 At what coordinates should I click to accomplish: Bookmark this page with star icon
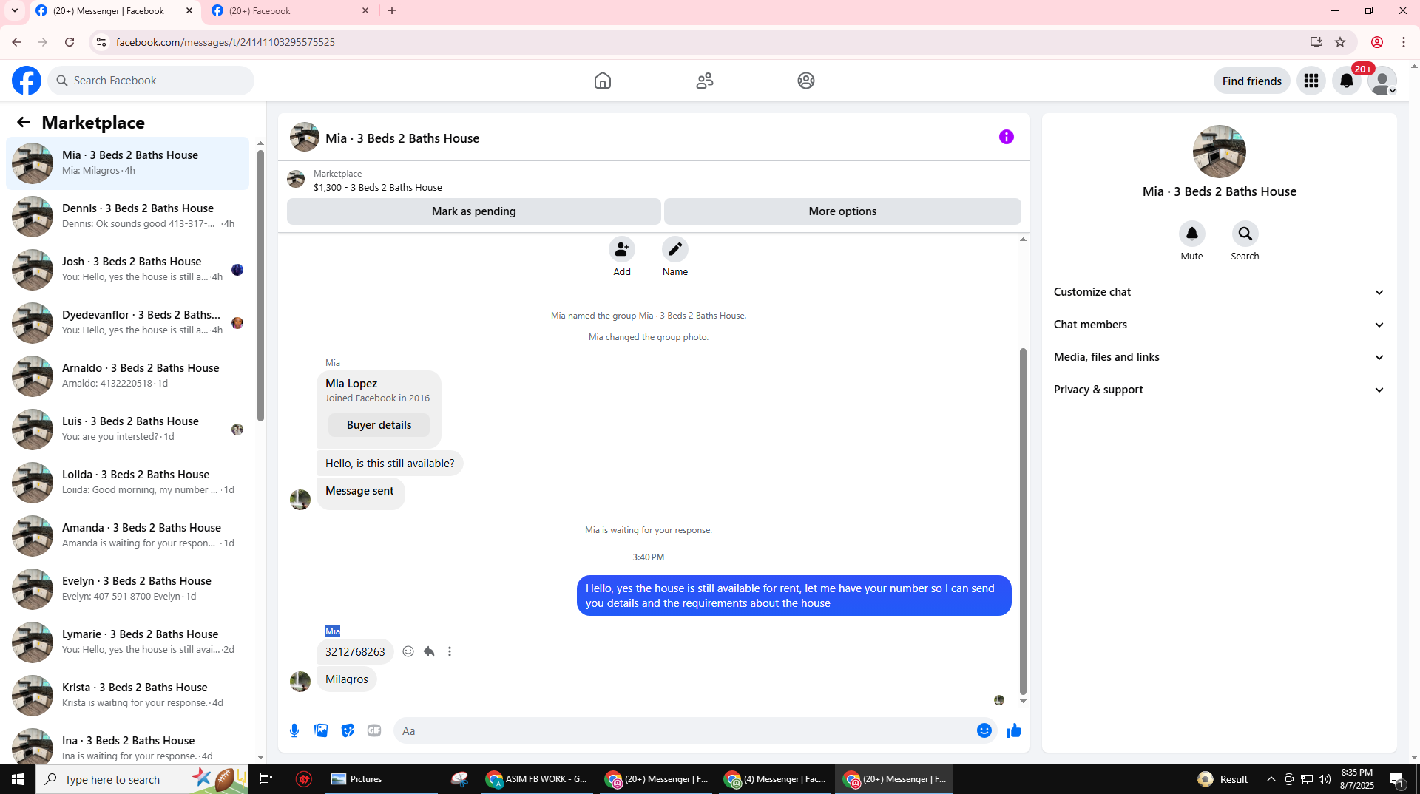1340,42
